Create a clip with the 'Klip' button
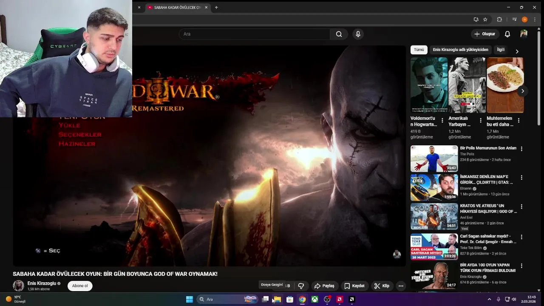Viewport: 544px width, 306px height. 382,286
